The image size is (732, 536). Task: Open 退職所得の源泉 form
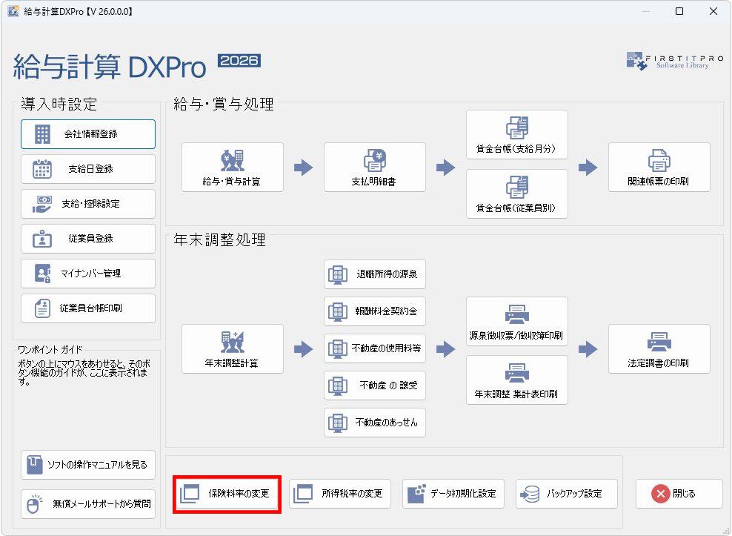[375, 274]
